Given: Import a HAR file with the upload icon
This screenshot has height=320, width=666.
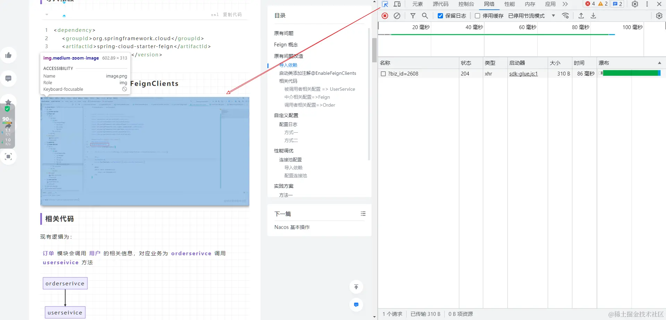Looking at the screenshot, I should click(x=581, y=16).
